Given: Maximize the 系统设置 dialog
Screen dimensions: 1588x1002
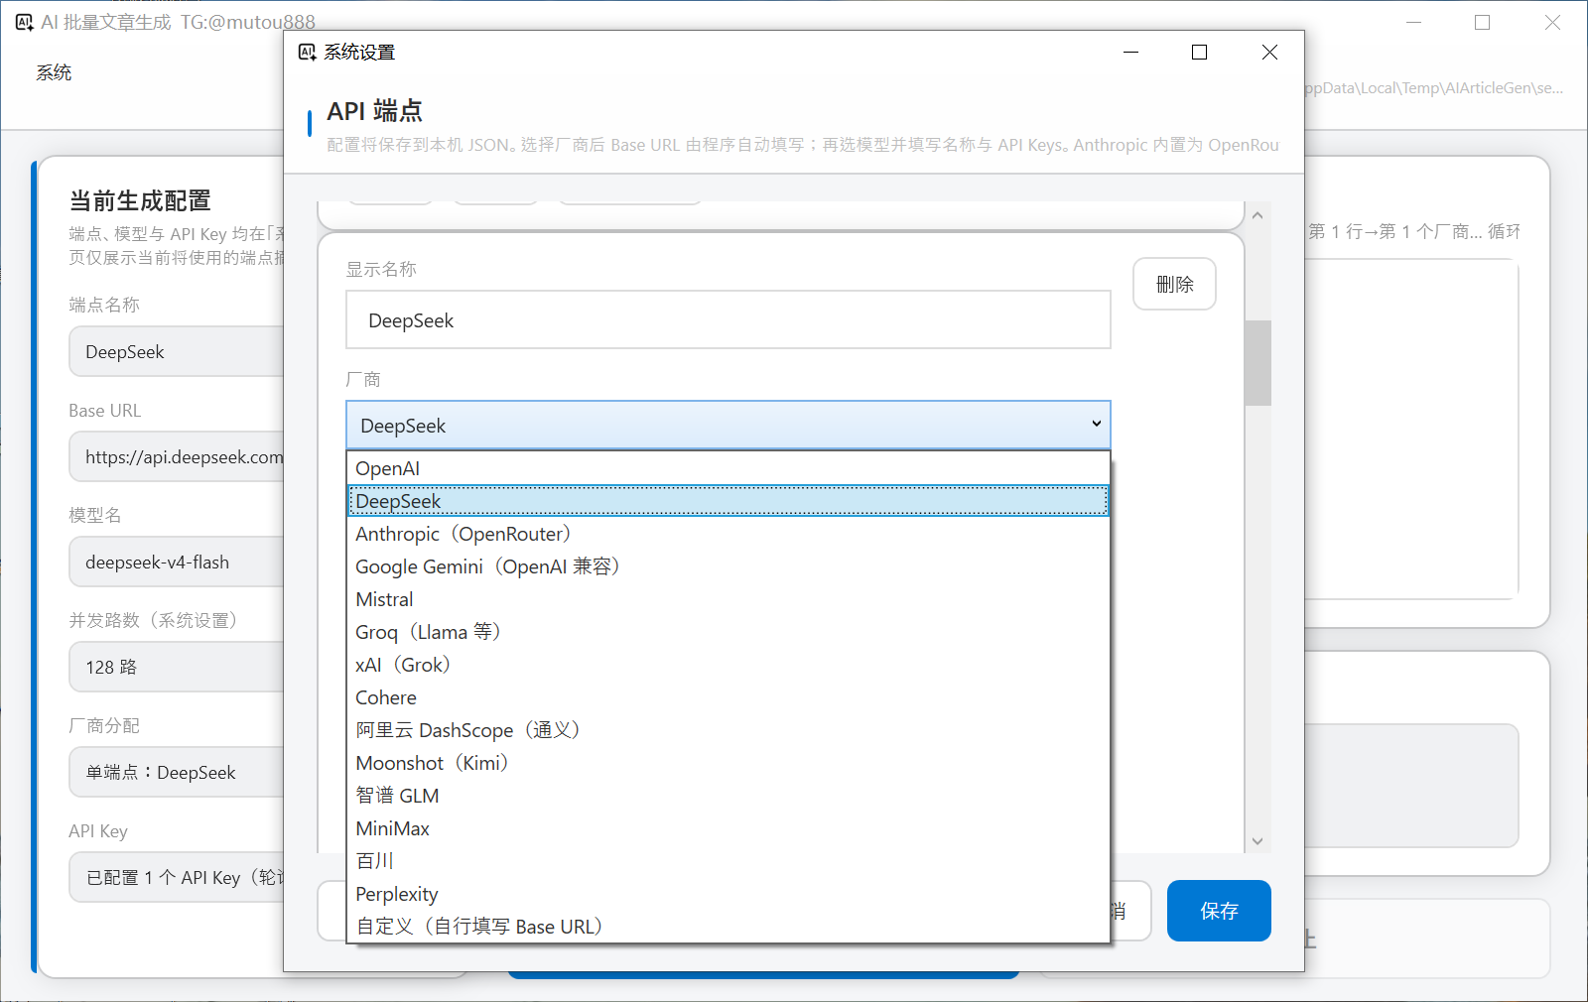Looking at the screenshot, I should 1199,52.
